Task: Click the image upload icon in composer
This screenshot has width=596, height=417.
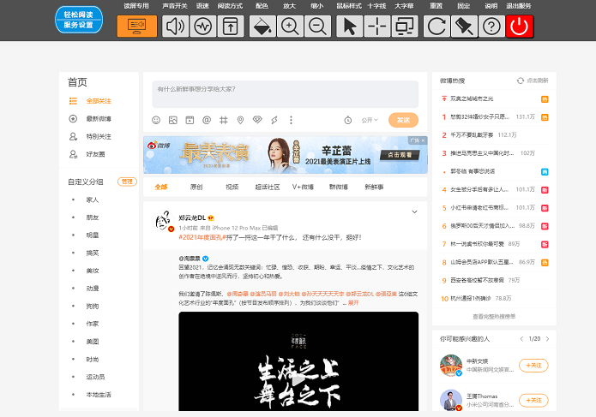Action: pos(173,120)
